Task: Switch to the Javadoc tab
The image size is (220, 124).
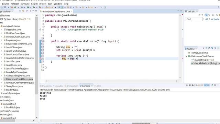Action: click(58, 86)
